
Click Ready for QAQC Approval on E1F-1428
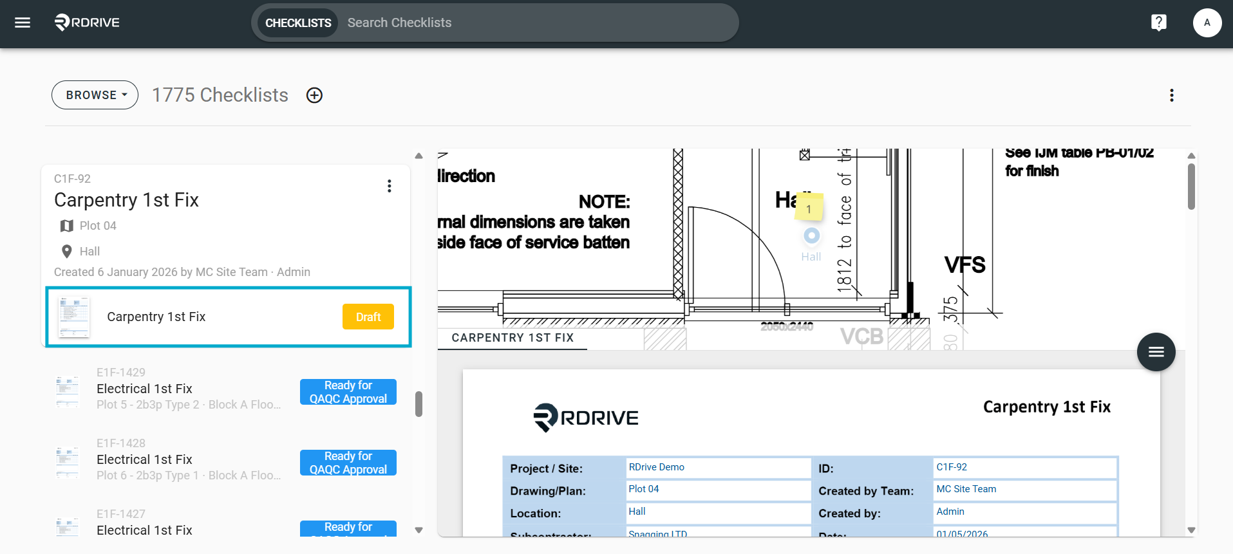tap(348, 463)
